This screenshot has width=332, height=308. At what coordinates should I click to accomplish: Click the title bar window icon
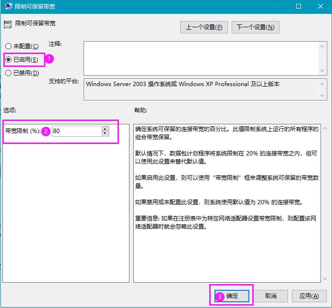(9, 6)
